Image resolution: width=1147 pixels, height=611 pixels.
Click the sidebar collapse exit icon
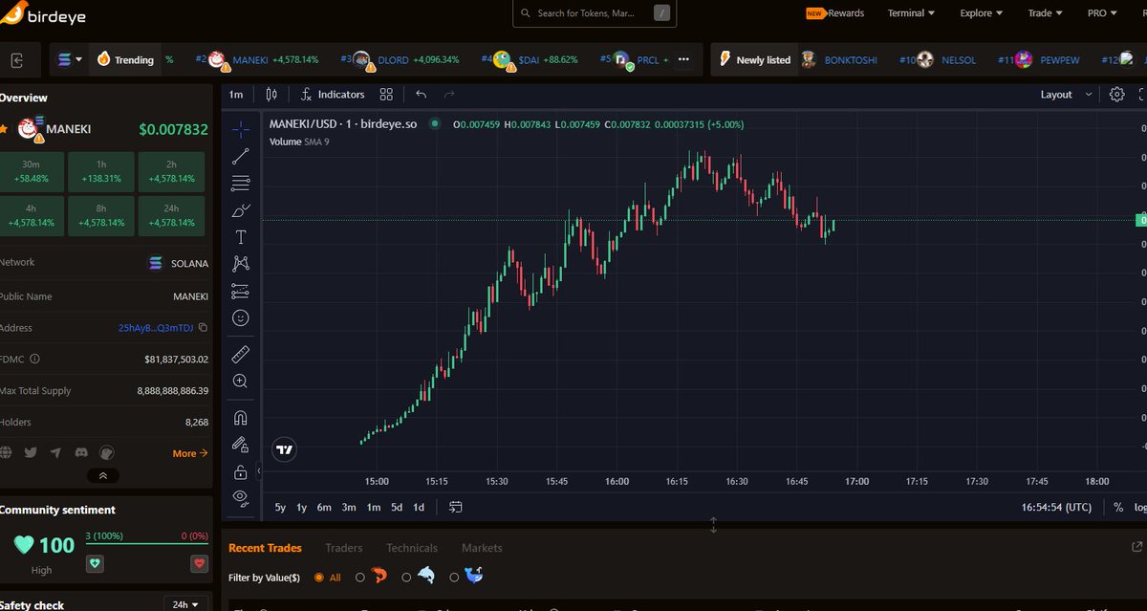18,59
